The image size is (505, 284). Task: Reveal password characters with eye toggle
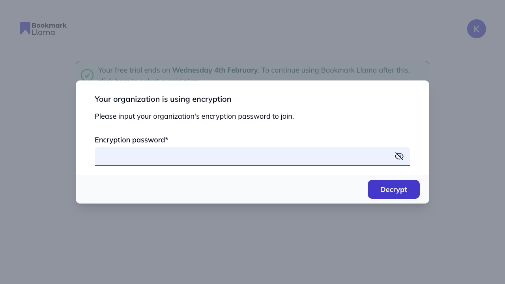399,156
